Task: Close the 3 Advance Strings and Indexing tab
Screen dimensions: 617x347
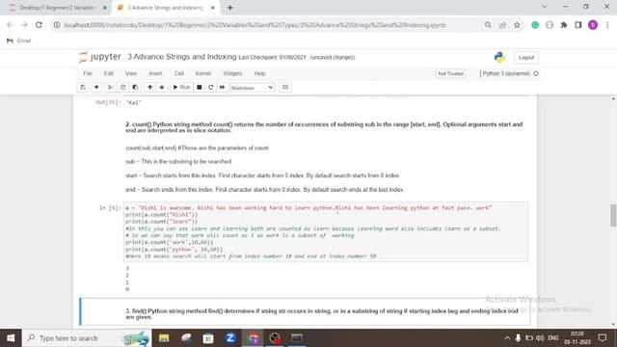Action: [213, 8]
